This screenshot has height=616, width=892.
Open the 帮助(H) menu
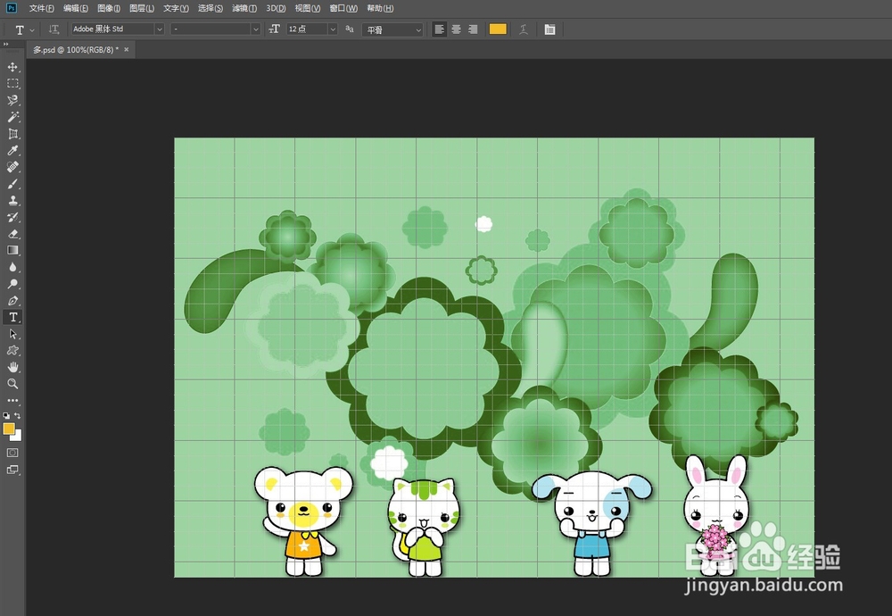pyautogui.click(x=380, y=8)
